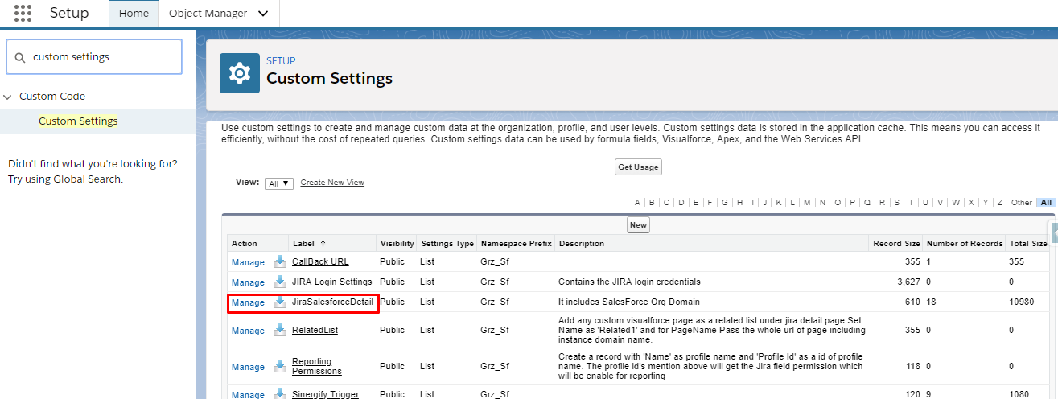1058x399 pixels.
Task: Switch to the Home tab
Action: pos(134,14)
